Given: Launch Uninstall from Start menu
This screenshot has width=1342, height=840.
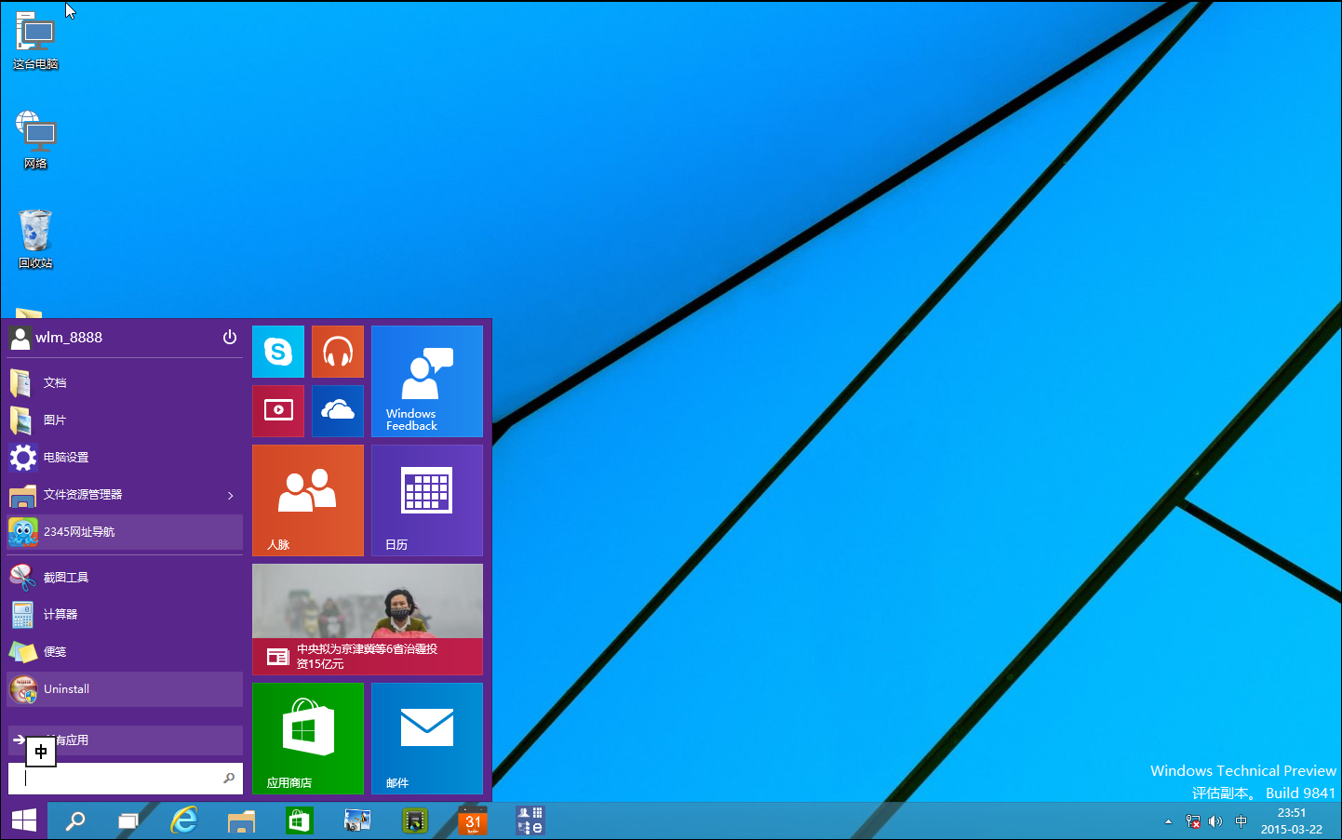Looking at the screenshot, I should tap(125, 689).
